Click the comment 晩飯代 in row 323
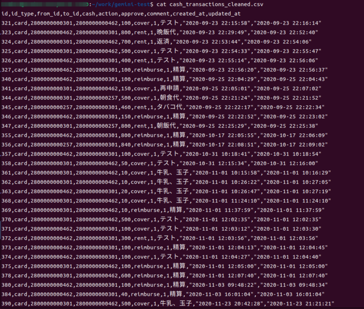 click(166, 32)
